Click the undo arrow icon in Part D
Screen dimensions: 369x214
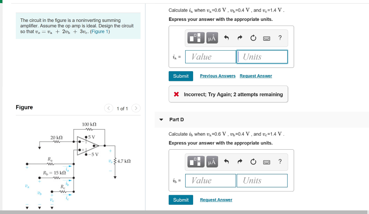226,161
